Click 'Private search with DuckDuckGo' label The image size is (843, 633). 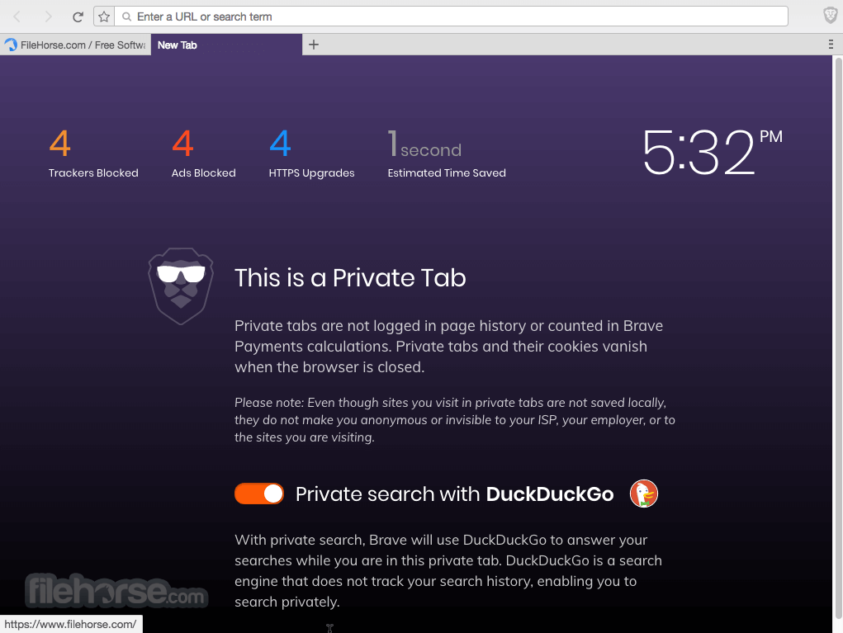[x=454, y=494]
